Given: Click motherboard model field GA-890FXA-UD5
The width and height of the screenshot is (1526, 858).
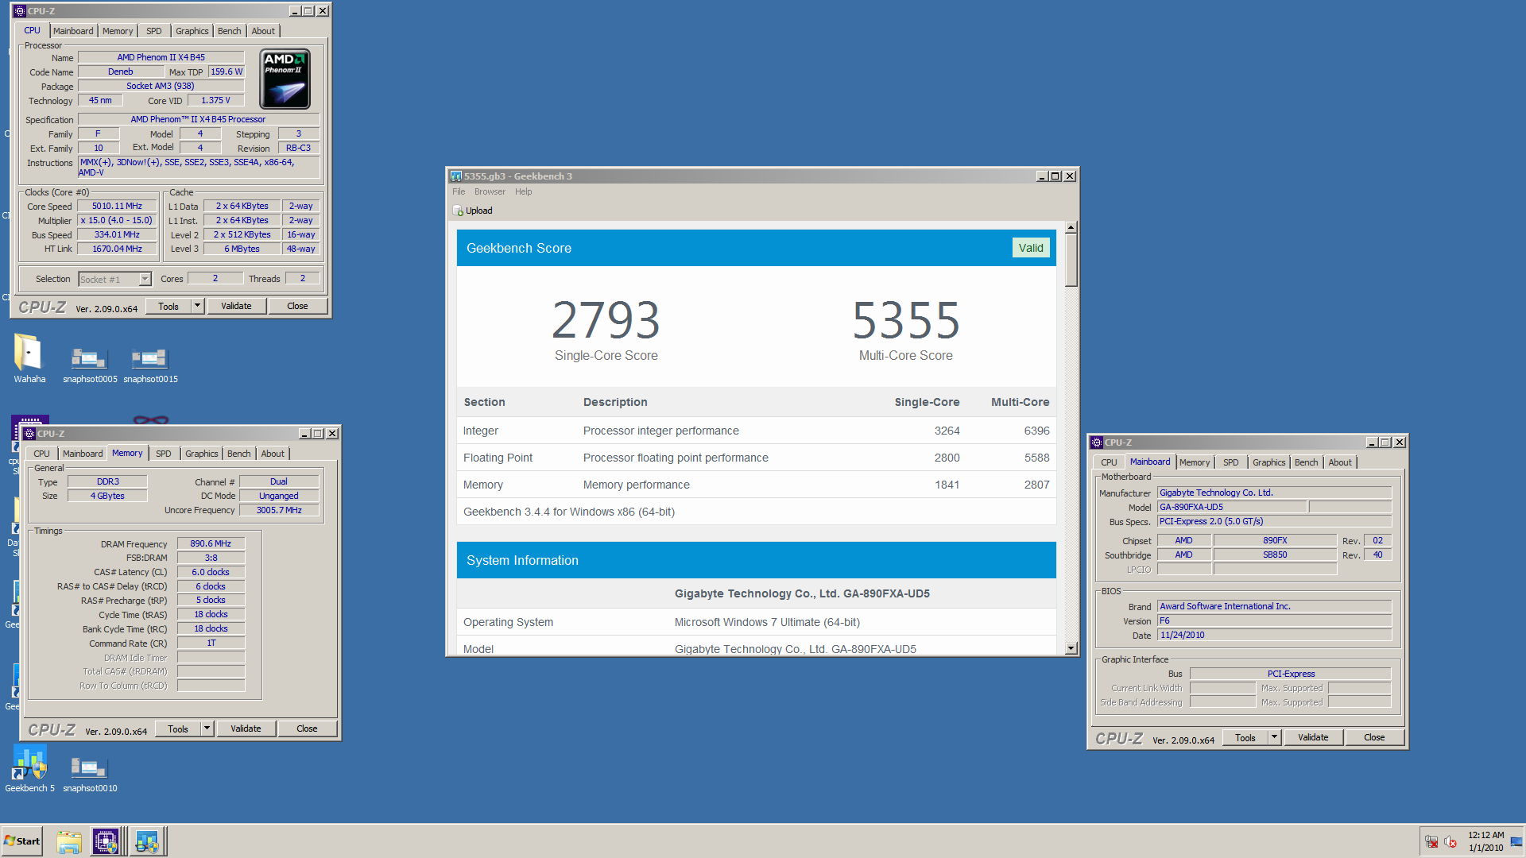Looking at the screenshot, I should pyautogui.click(x=1231, y=507).
